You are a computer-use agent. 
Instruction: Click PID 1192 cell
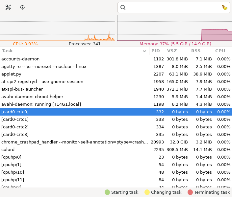[x=159, y=59]
